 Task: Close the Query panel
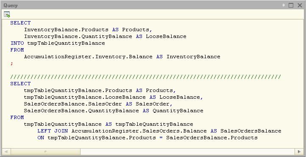pyautogui.click(x=300, y=5)
